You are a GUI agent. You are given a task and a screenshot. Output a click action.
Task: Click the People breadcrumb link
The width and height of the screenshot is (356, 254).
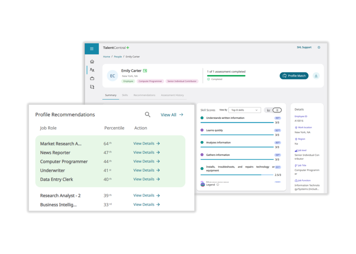pos(118,57)
